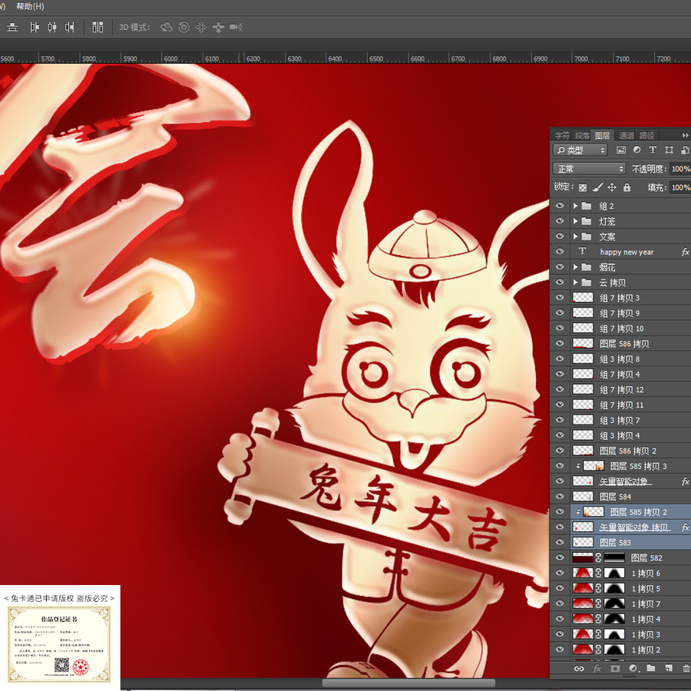This screenshot has width=691, height=691.
Task: Select the 组 7 拷贝 3 layer
Action: [x=620, y=298]
